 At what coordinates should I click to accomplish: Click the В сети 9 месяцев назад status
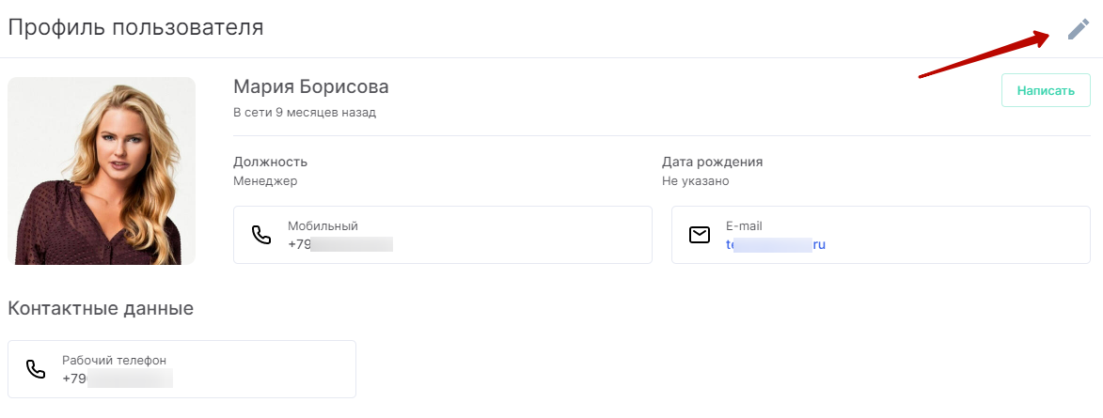click(x=305, y=113)
